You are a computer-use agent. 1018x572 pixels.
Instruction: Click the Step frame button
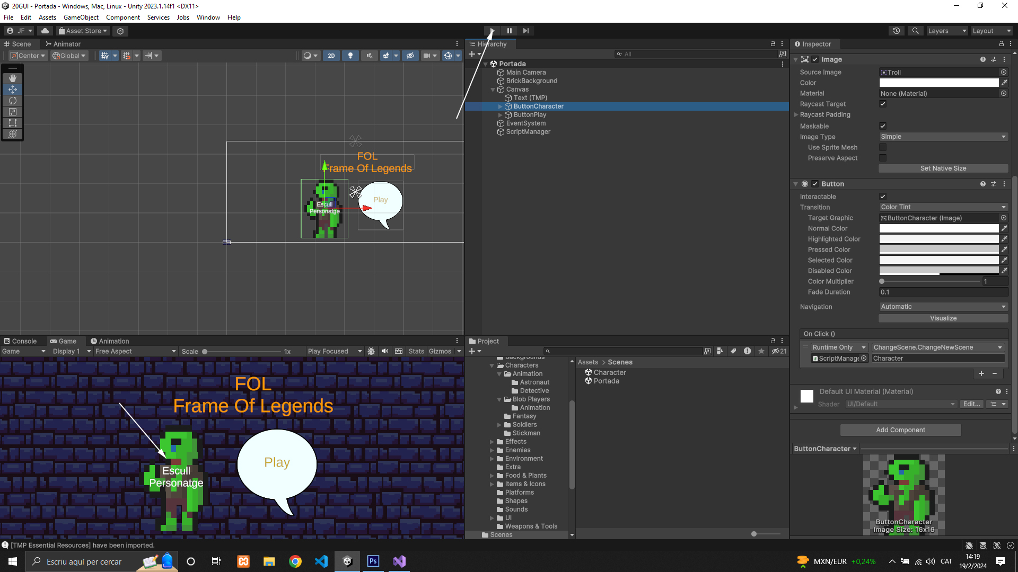tap(525, 31)
